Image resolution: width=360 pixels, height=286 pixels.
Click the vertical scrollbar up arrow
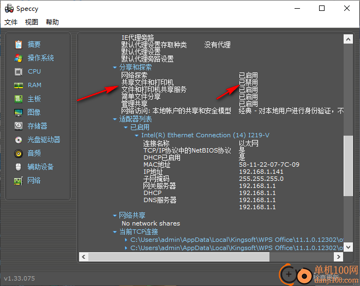click(348, 39)
